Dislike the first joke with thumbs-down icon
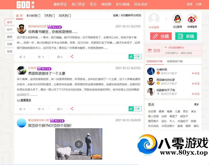 click(x=39, y=57)
